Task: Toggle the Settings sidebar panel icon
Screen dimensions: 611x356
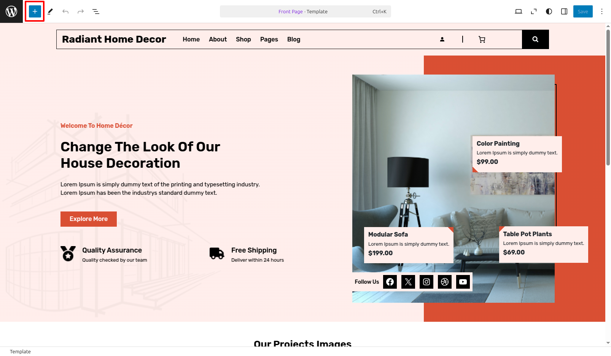Action: point(564,11)
